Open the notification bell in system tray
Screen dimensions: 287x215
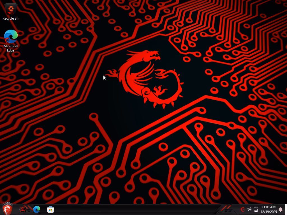(x=280, y=209)
